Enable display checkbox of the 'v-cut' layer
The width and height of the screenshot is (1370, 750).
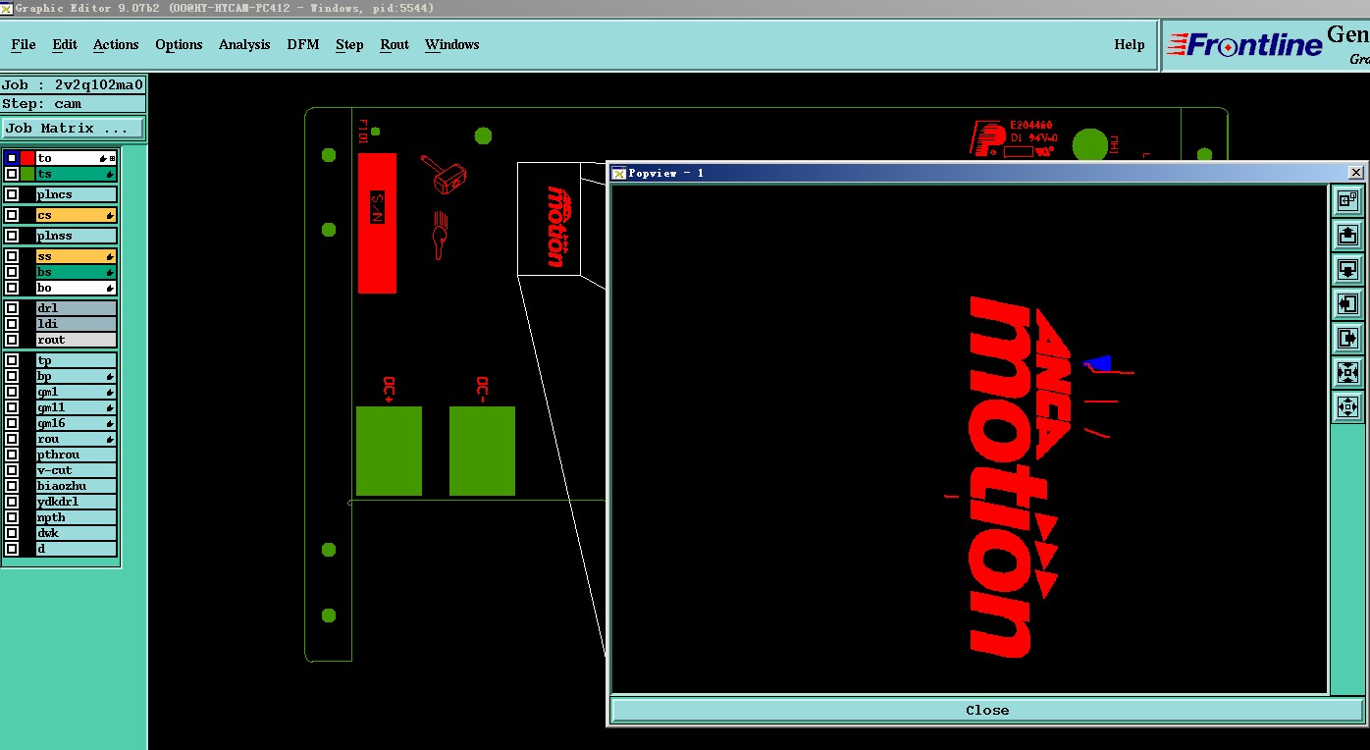[x=12, y=470]
